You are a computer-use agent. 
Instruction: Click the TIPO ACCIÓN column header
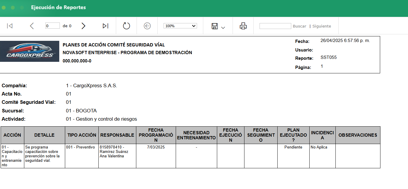(x=82, y=135)
